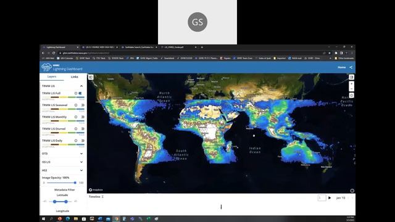Open the Other bookmarks folder
Image resolution: width=395 pixels, height=222 pixels.
pyautogui.click(x=344, y=58)
